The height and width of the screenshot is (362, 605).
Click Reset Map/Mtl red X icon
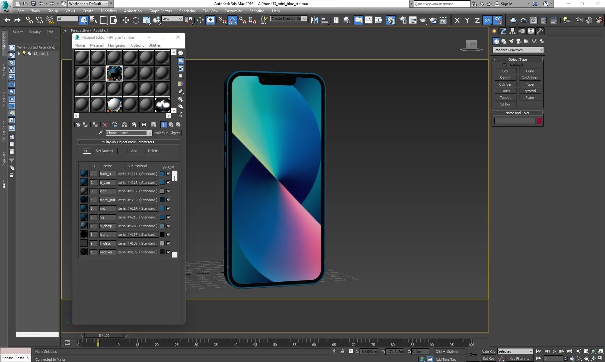pos(105,125)
